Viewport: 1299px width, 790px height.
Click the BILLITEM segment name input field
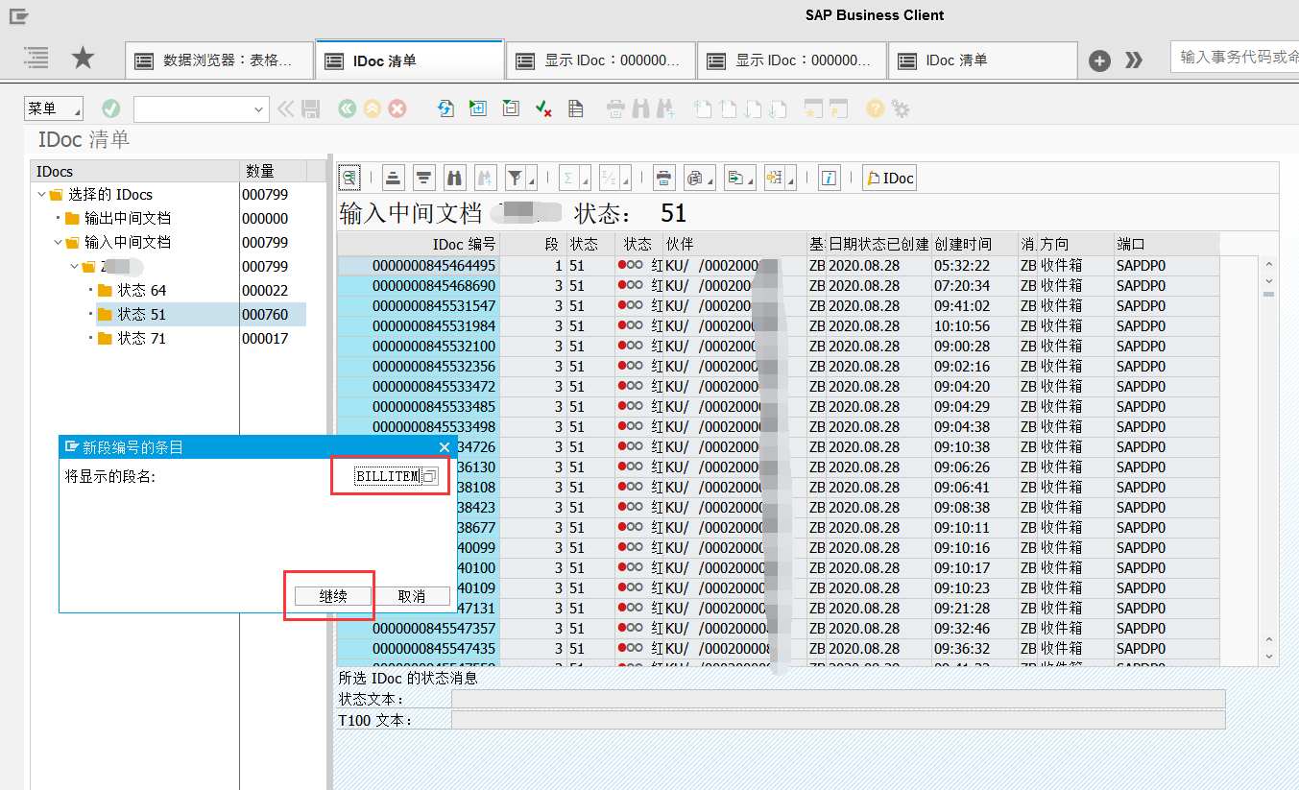387,476
